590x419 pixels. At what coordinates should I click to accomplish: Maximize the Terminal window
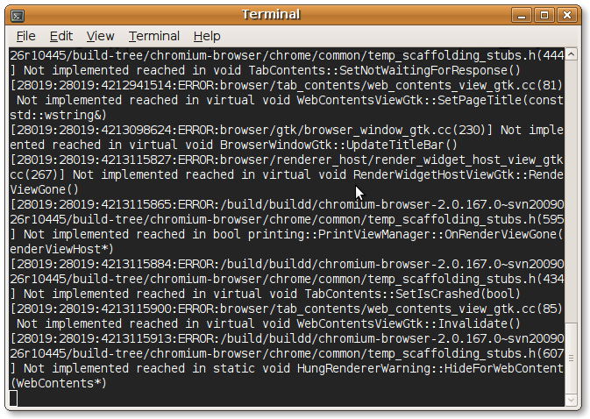click(544, 14)
